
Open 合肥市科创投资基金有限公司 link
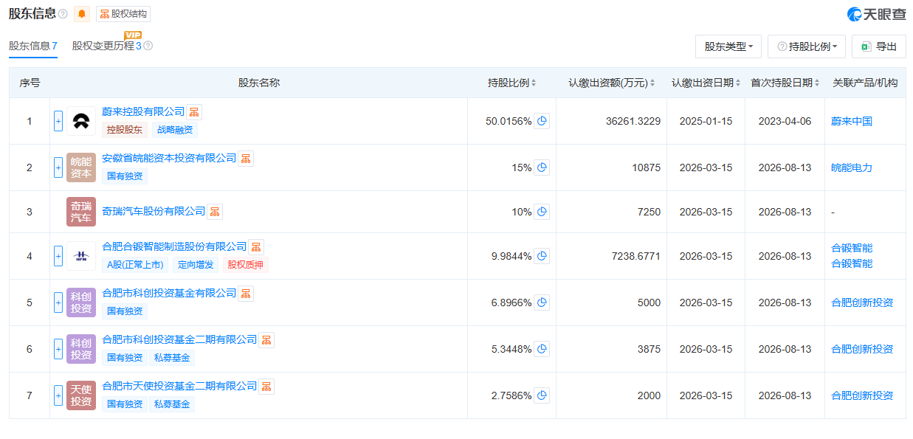[x=169, y=293]
